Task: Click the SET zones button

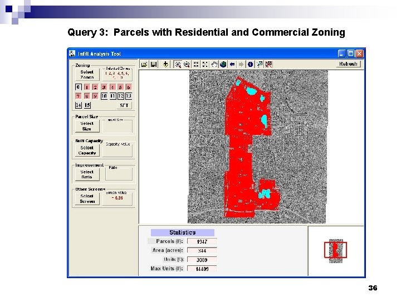Action: point(124,105)
